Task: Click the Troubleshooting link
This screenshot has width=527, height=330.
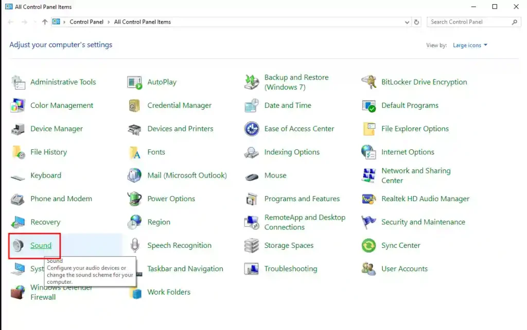Action: [291, 269]
